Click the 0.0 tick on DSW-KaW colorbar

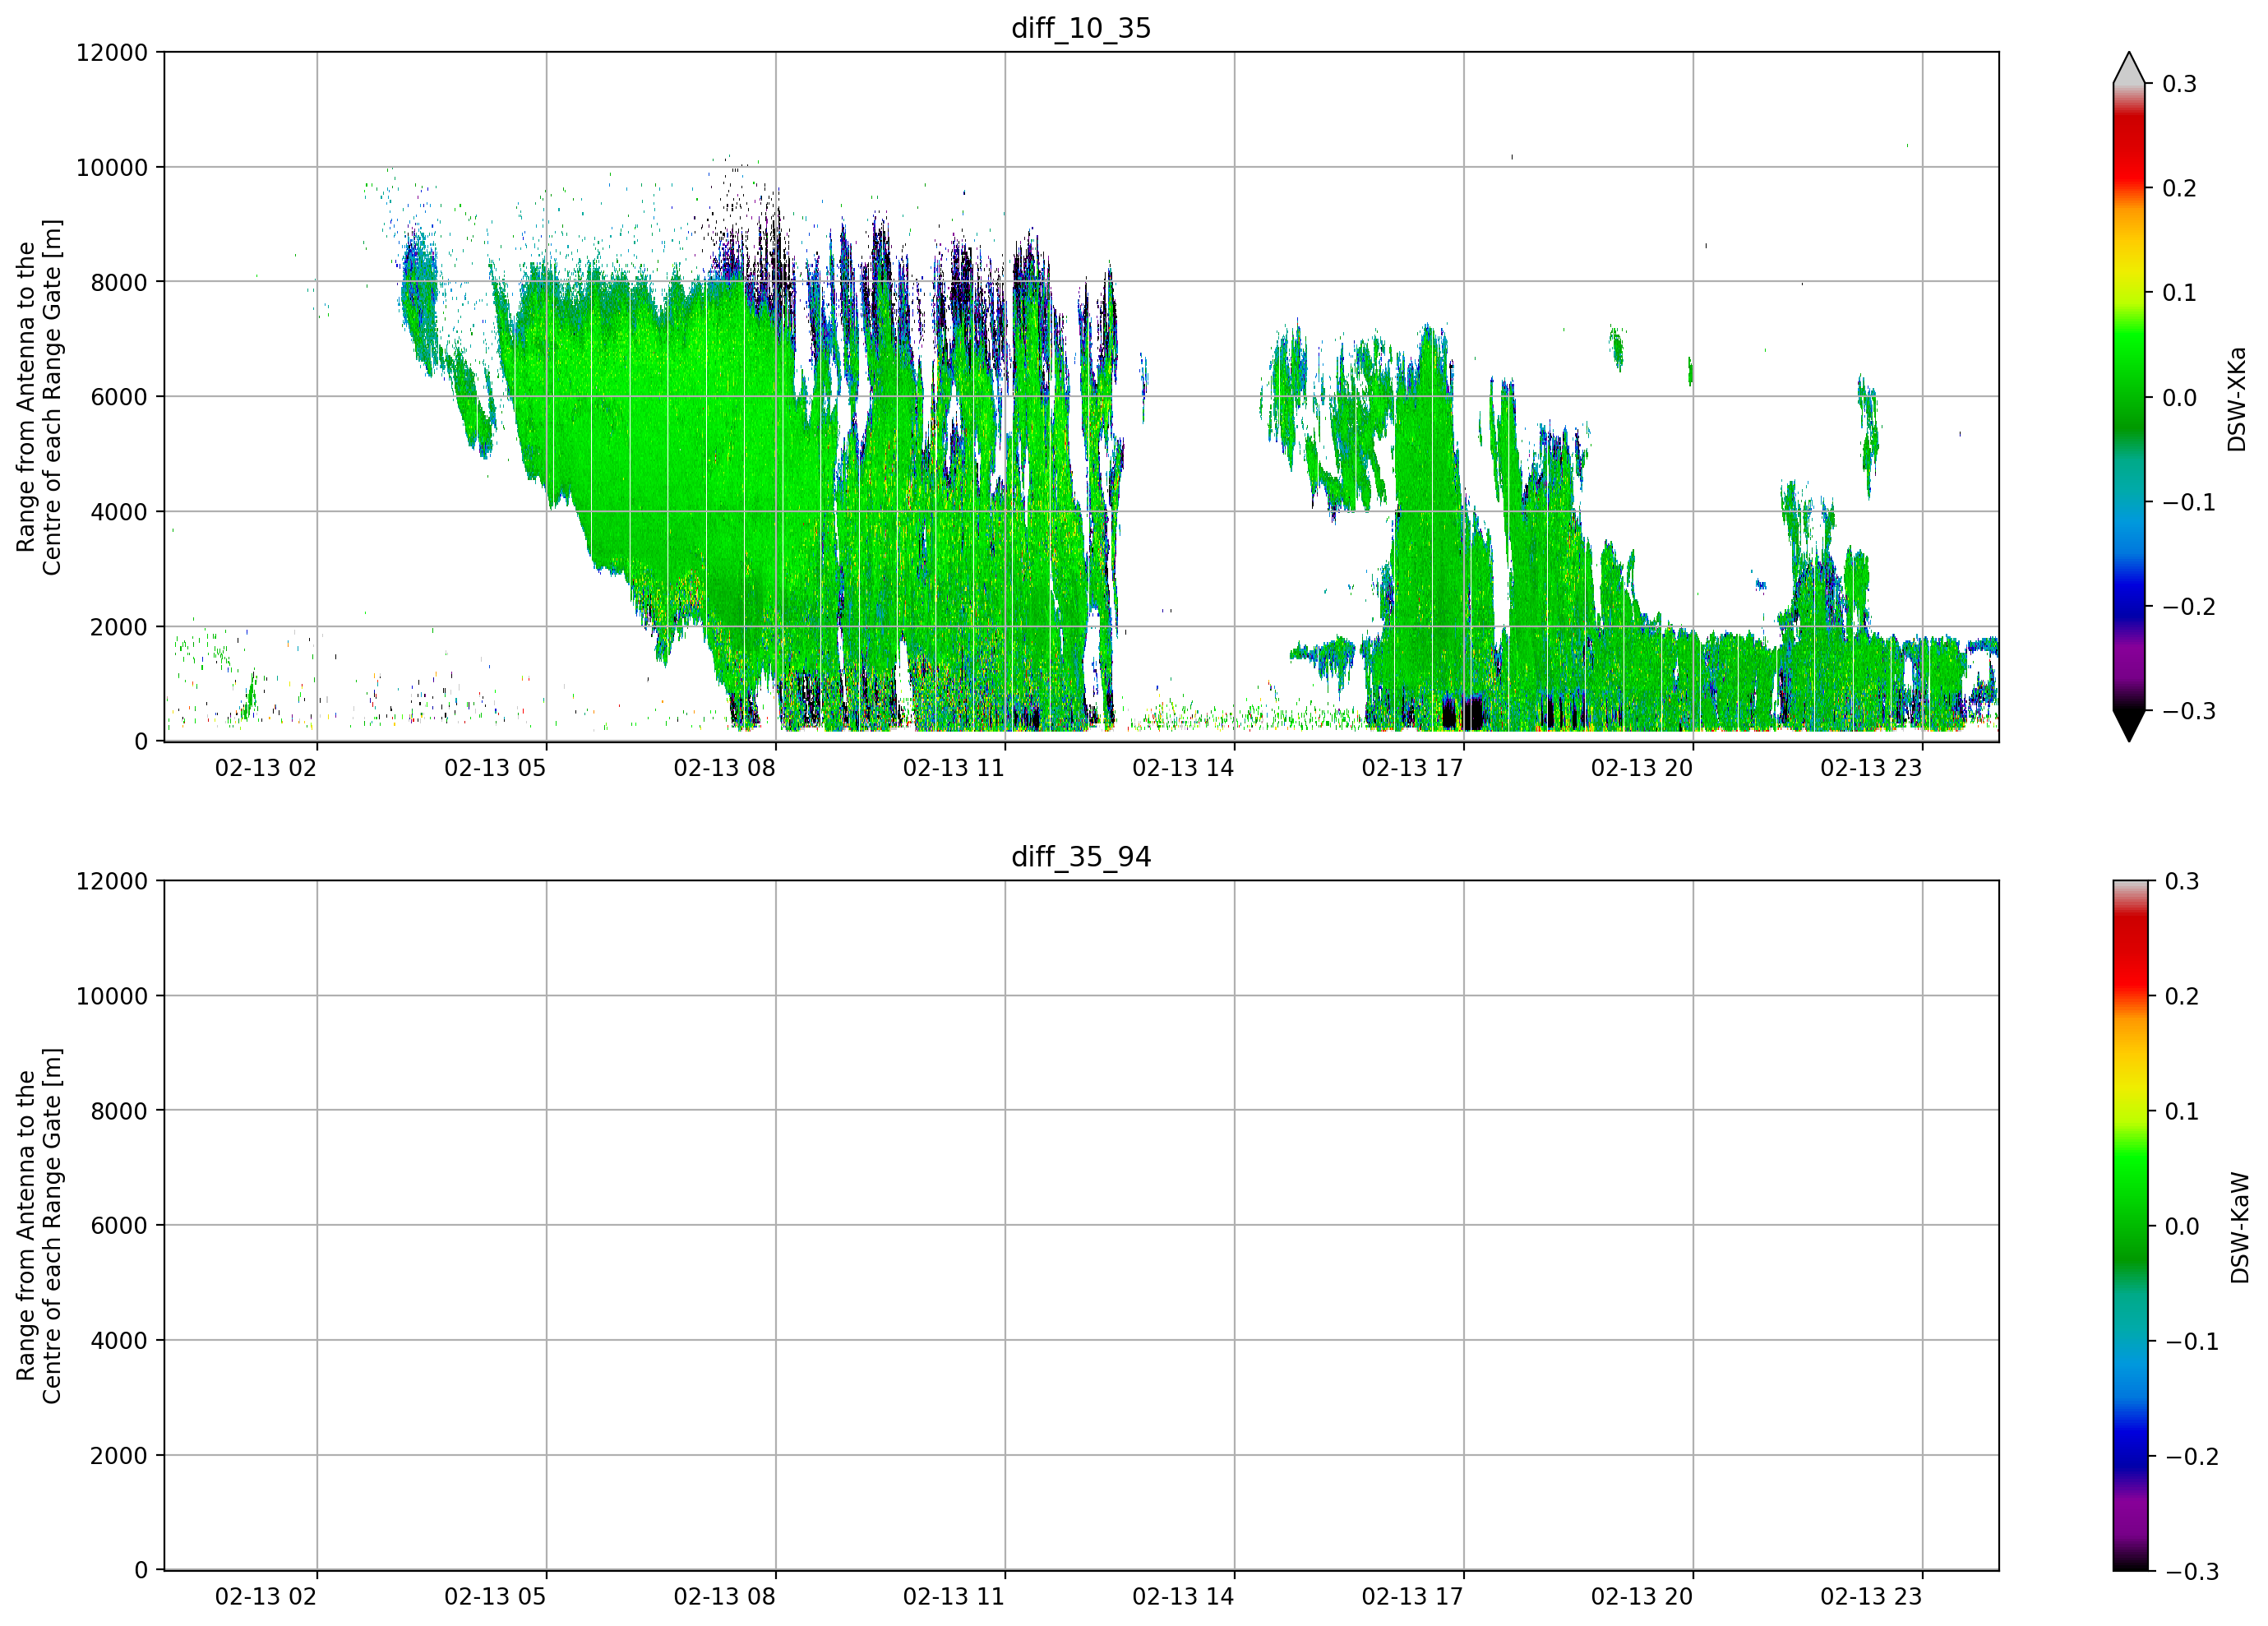click(2182, 1226)
